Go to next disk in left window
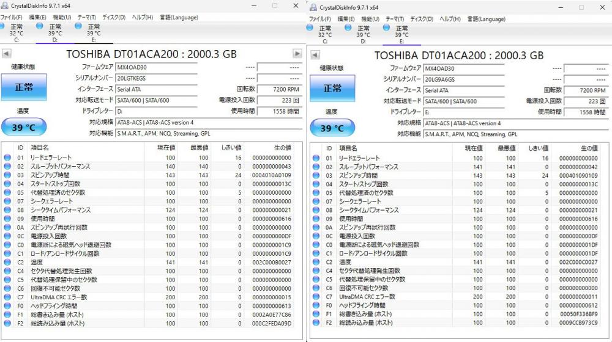612x342 pixels. (x=297, y=54)
